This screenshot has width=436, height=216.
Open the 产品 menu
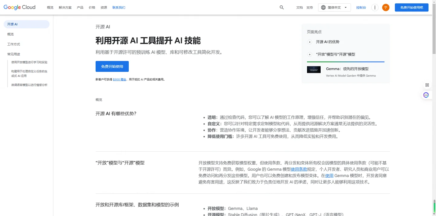(x=80, y=8)
